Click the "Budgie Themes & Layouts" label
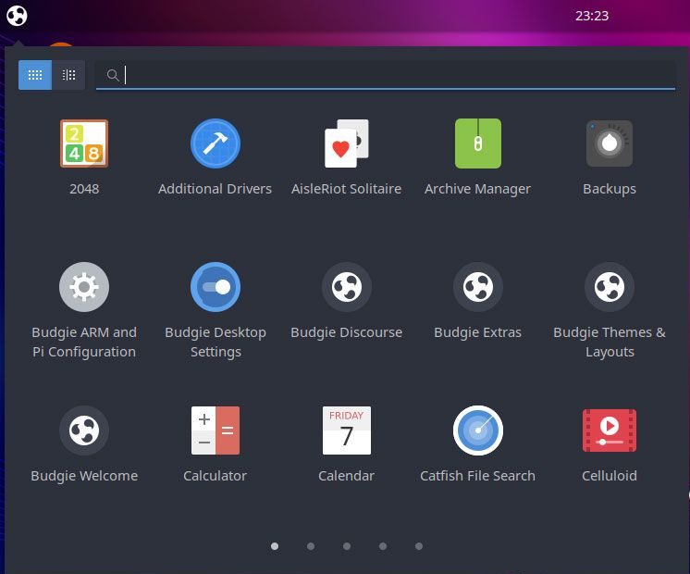Screen dimensions: 690x574 click(609, 342)
